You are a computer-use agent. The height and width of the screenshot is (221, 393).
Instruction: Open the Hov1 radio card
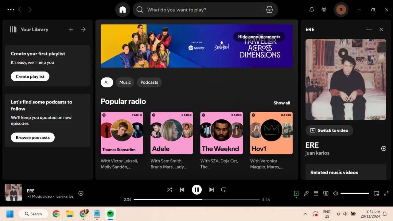(x=271, y=141)
